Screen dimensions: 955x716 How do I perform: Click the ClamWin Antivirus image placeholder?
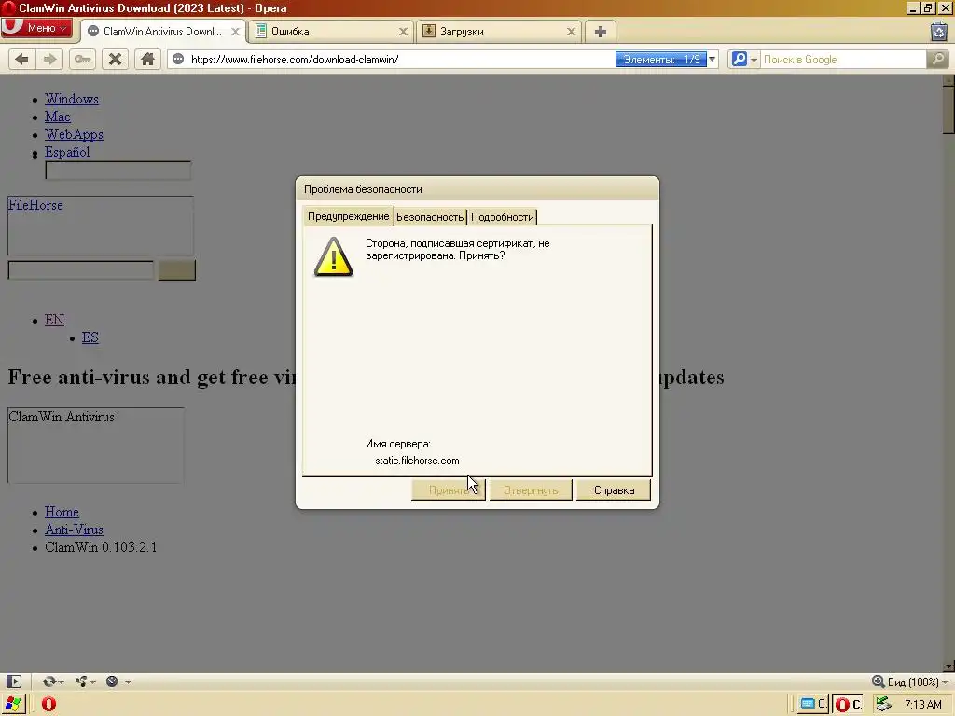click(x=96, y=445)
